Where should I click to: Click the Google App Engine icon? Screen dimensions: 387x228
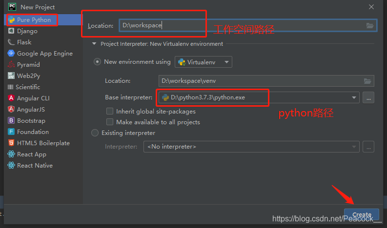pos(11,53)
